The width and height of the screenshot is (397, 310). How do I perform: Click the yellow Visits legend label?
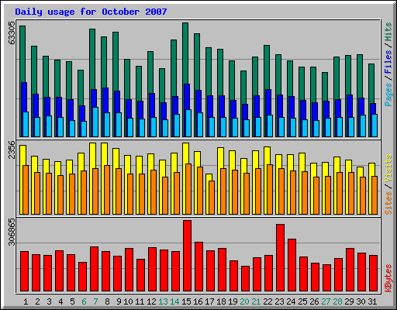point(388,169)
